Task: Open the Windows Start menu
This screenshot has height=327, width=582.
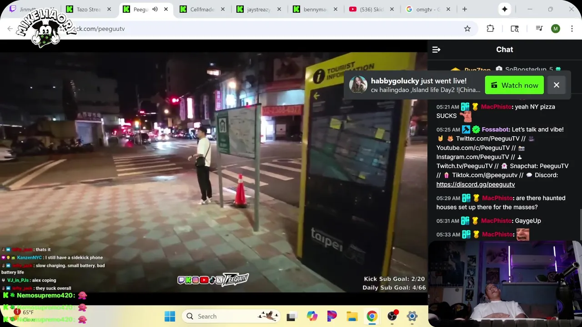Action: [170, 316]
